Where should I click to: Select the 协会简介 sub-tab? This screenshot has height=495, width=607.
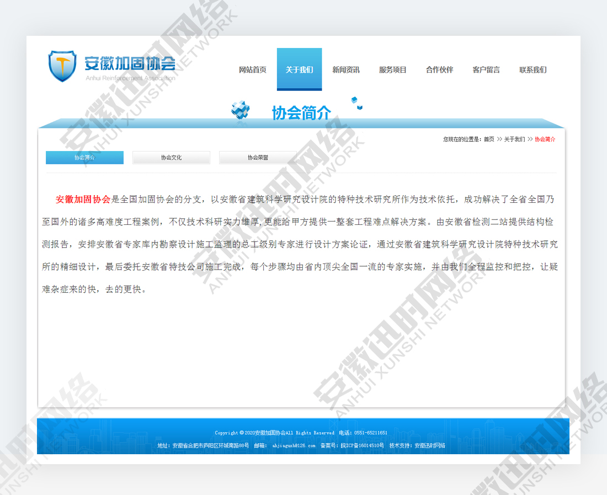pyautogui.click(x=84, y=158)
